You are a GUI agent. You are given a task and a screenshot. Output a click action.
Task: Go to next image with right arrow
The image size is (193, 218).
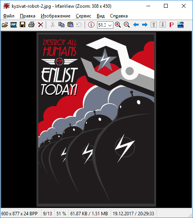click(x=145, y=25)
